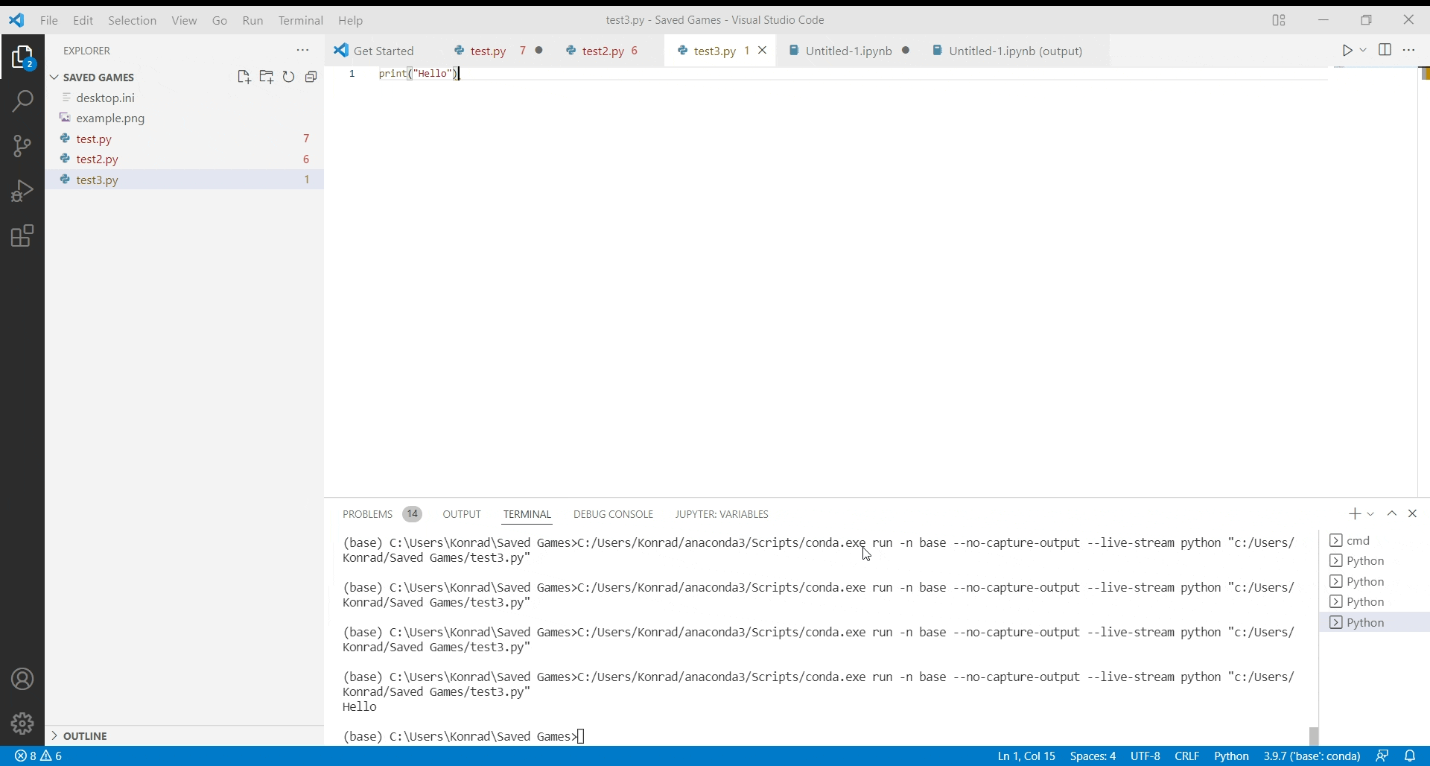The image size is (1430, 766).
Task: Run the test3.py file
Action: [1348, 50]
